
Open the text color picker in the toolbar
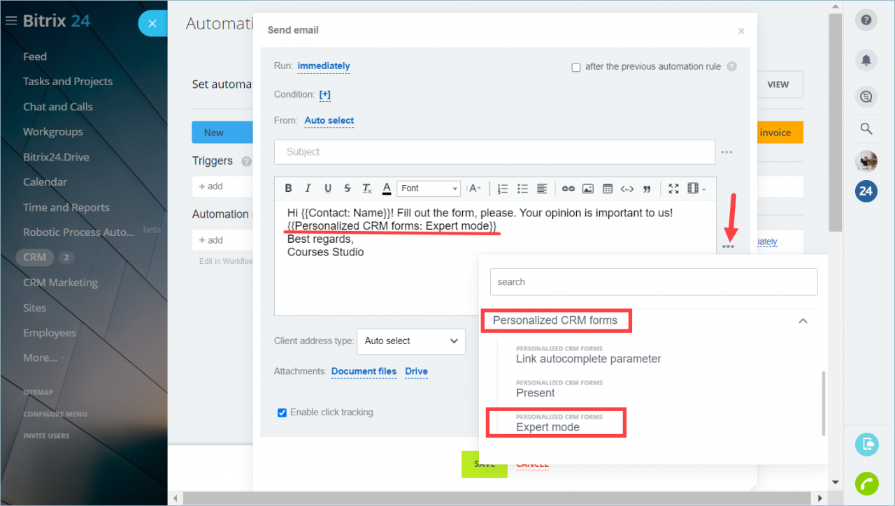coord(387,188)
